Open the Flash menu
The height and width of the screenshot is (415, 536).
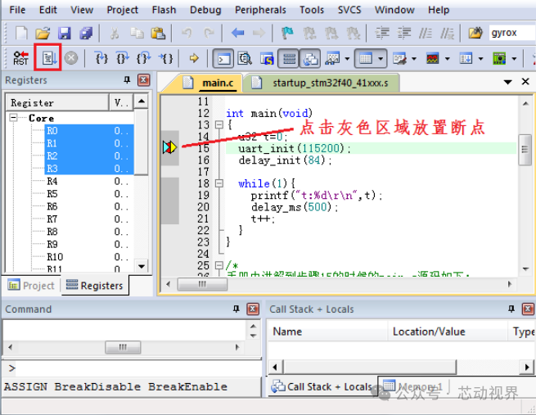[x=164, y=10]
